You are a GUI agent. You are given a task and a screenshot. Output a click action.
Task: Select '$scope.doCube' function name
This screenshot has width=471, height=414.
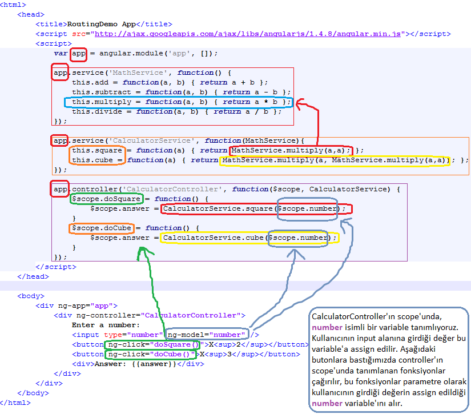(101, 228)
